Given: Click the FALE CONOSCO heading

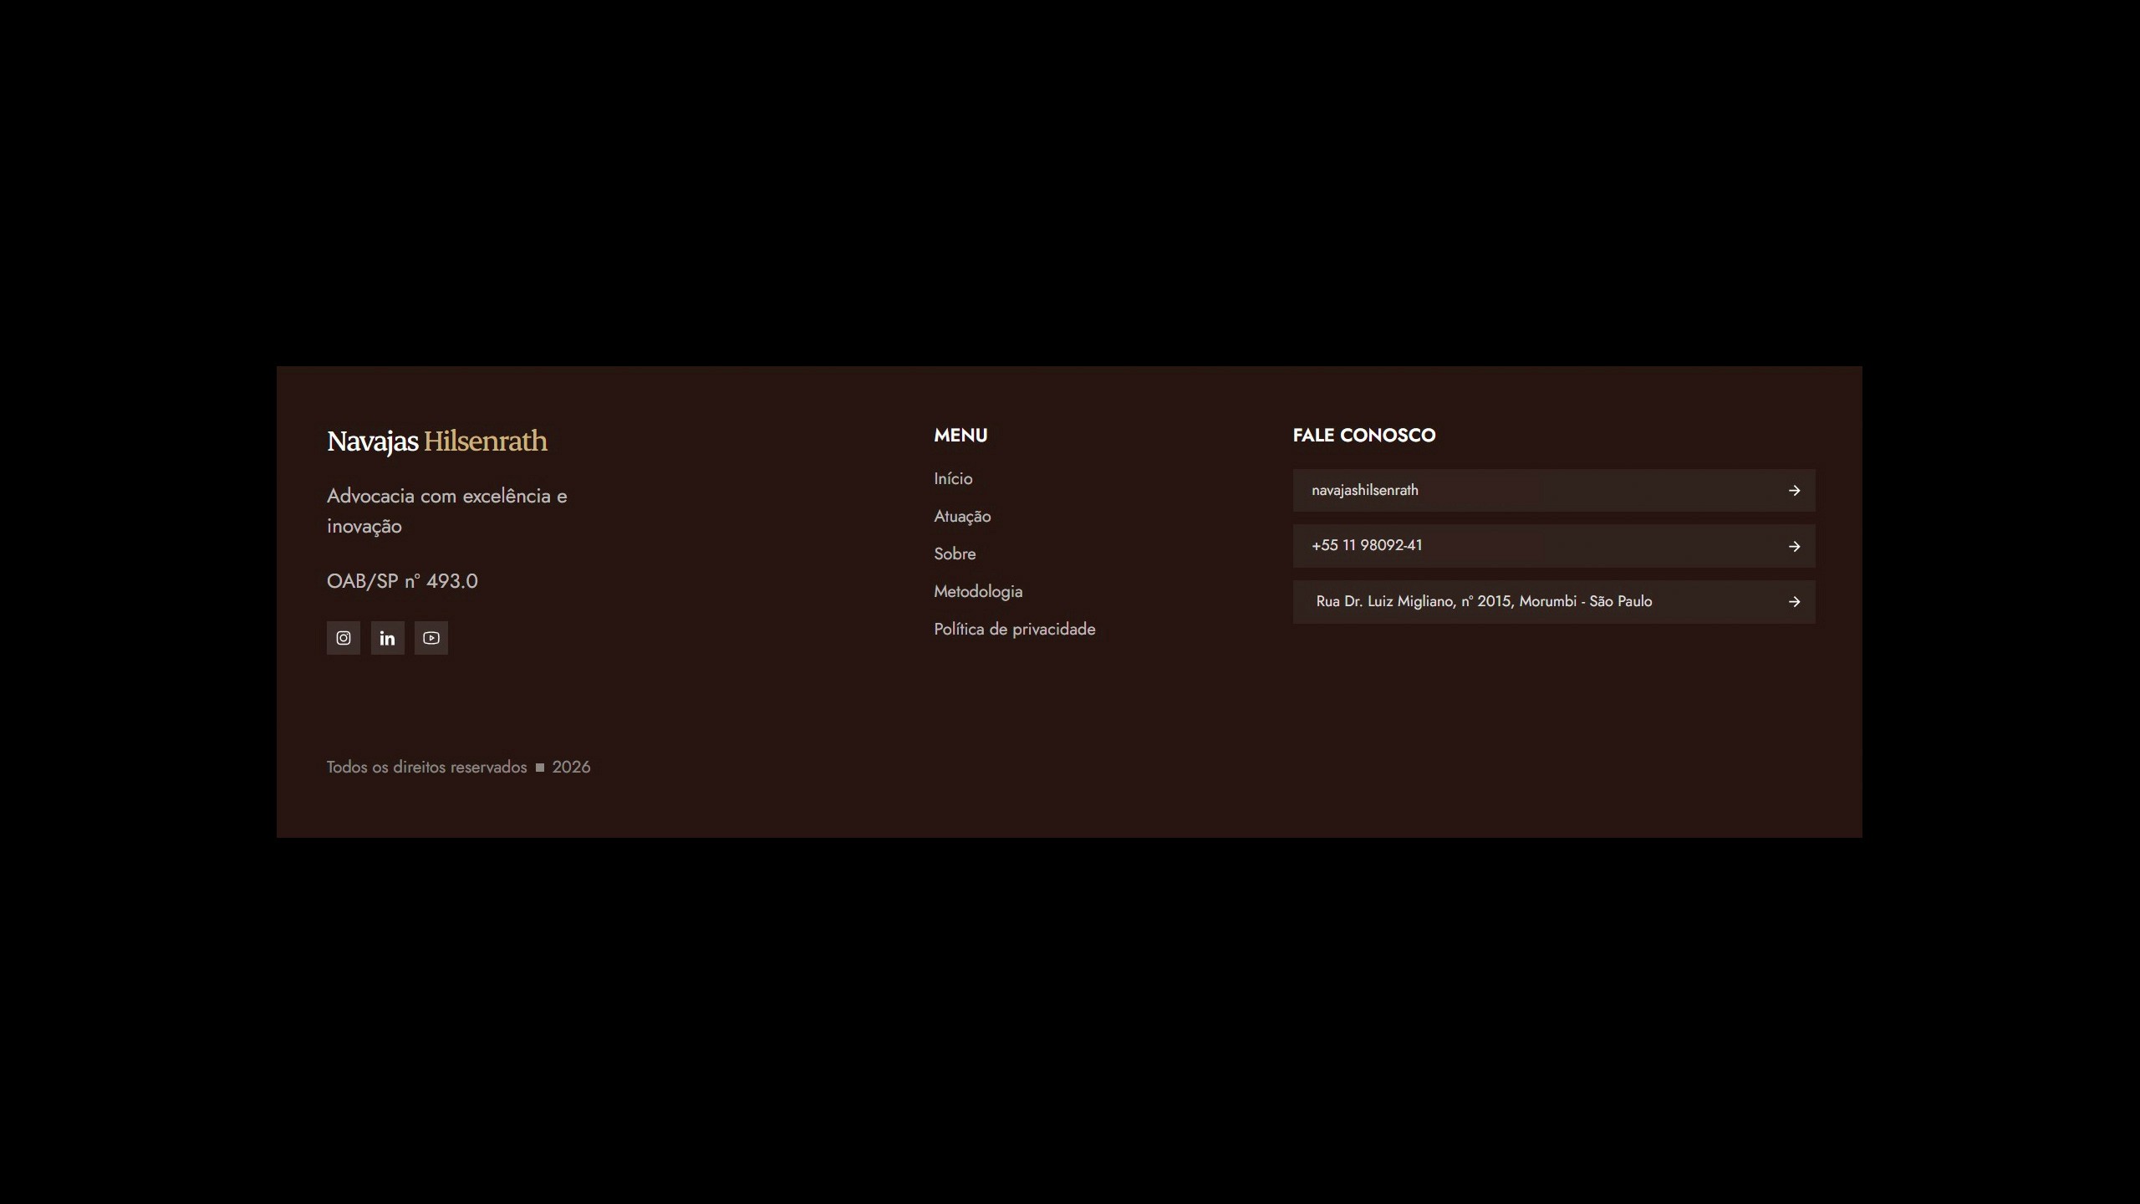Looking at the screenshot, I should [1363, 435].
